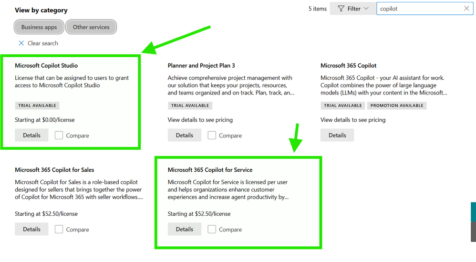Viewport: 476px width, 262px height.
Task: Click View details to see pricing under Planner
Action: point(200,120)
